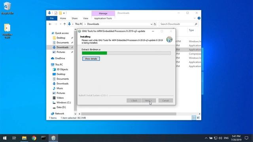Image resolution: width=253 pixels, height=142 pixels.
Task: Open the Customize Quick Access Toolbar dropdown arrow
Action: tap(64, 13)
